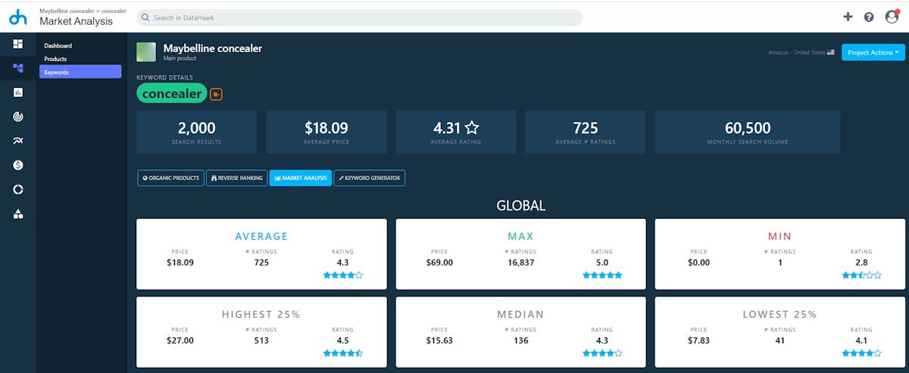Viewport: 909px width, 373px height.
Task: Switch to the Organic Products tab
Action: click(170, 178)
